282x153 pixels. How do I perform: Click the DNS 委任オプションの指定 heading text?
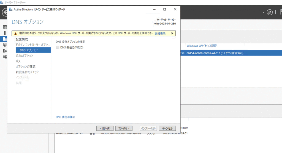point(70,41)
